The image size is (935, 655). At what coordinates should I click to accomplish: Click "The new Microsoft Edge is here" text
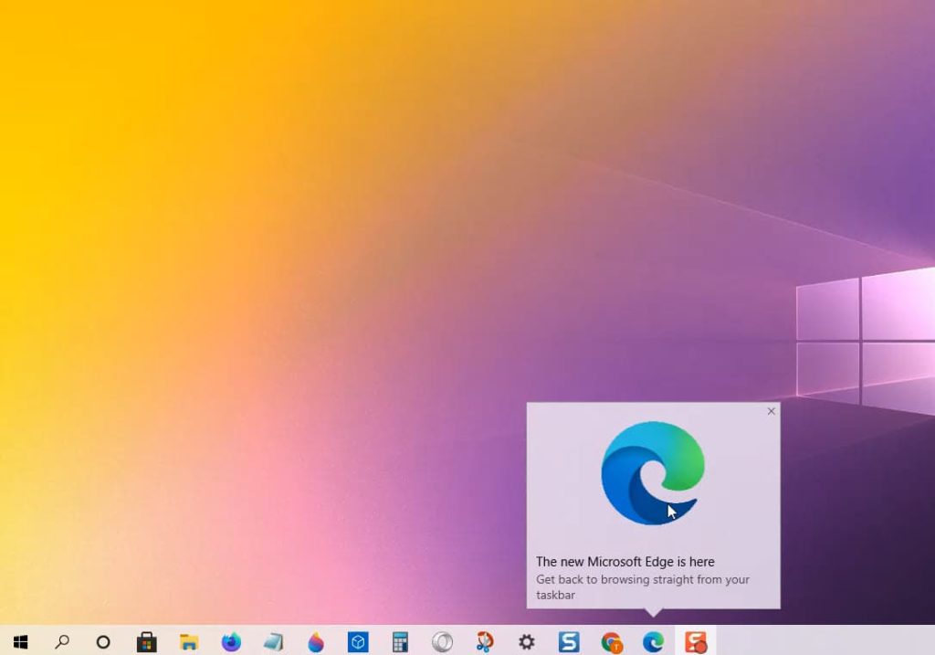tap(625, 562)
